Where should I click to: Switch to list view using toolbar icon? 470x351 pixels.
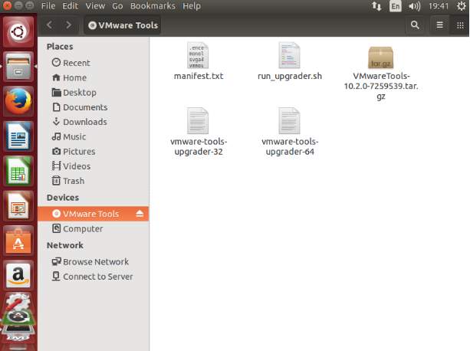440,25
